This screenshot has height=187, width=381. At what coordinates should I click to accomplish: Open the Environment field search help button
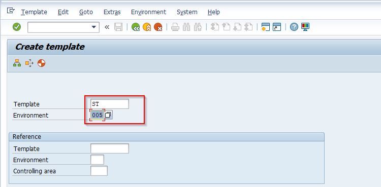coord(108,115)
